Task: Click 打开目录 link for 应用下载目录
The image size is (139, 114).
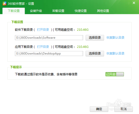Action: click(x=43, y=47)
